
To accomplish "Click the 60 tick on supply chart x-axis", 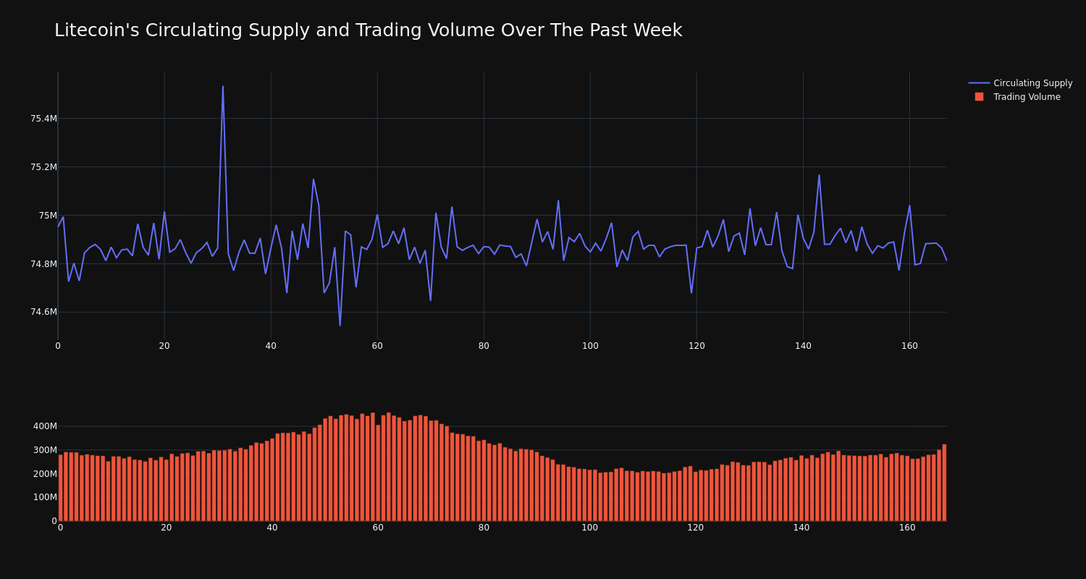I will [377, 346].
